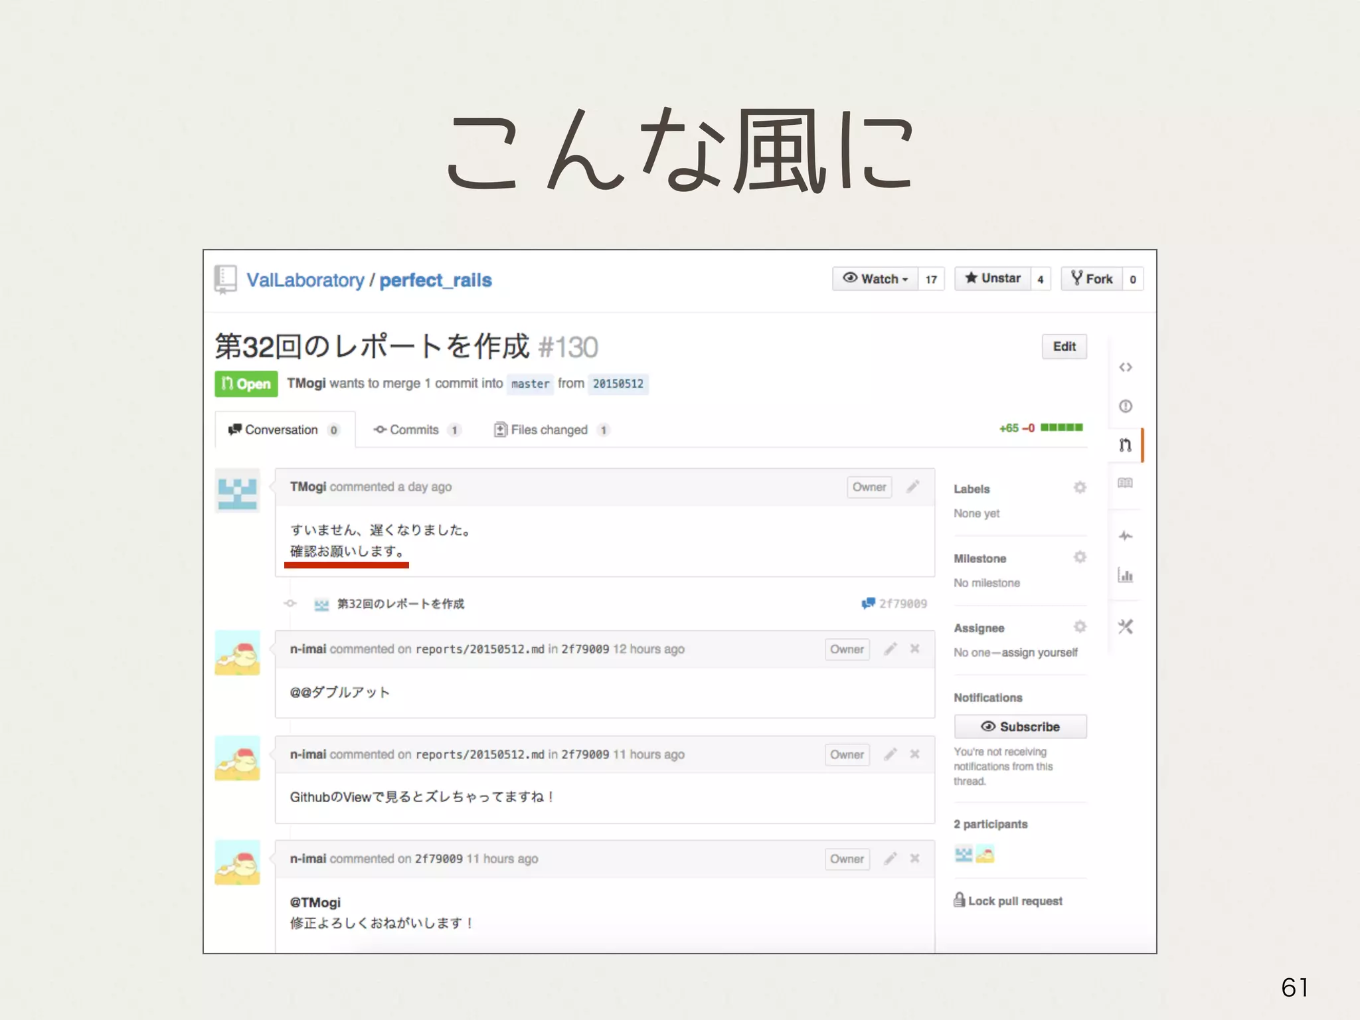
Task: Open the Wiki book icon in sidebar
Action: [1125, 483]
